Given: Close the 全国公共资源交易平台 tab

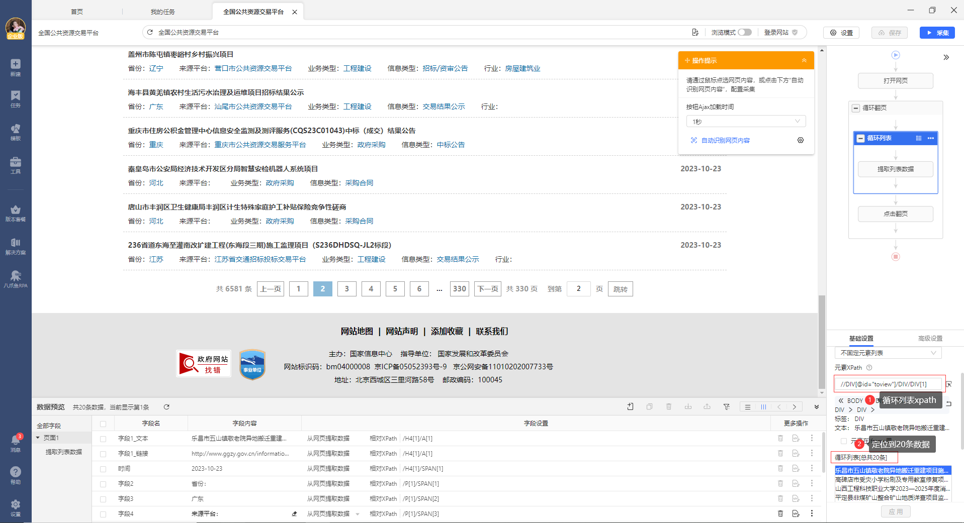Looking at the screenshot, I should tap(295, 12).
